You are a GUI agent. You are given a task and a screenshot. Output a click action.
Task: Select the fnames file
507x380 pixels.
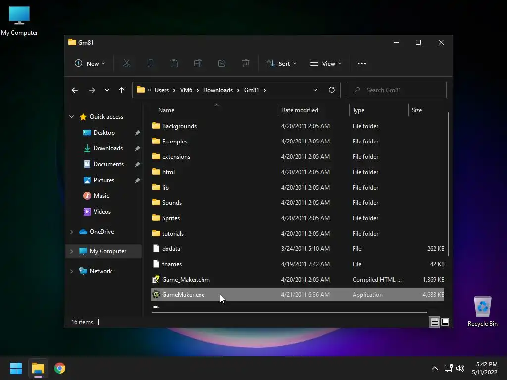pyautogui.click(x=298, y=264)
